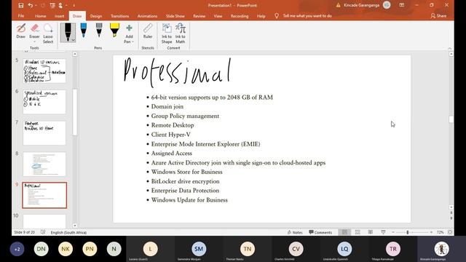Open the File menu

coord(21,16)
